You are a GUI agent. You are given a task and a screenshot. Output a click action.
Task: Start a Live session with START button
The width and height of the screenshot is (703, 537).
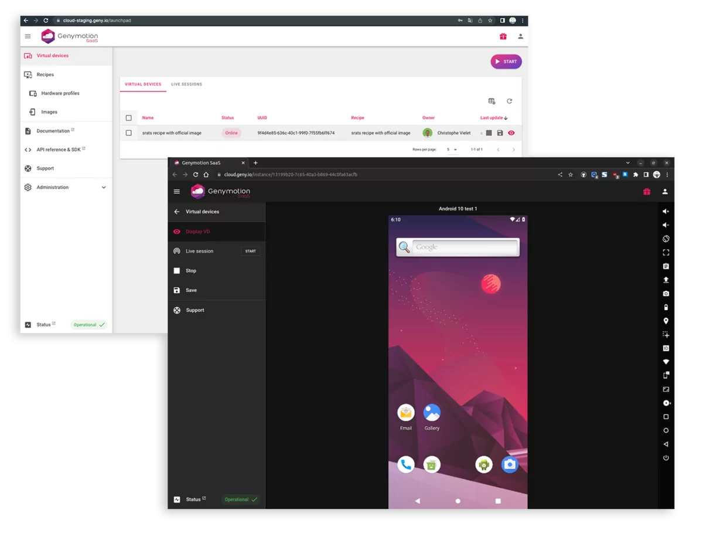pos(250,251)
